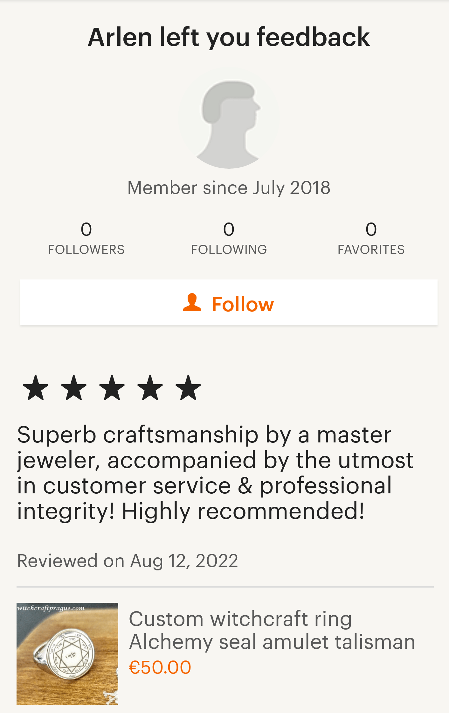The height and width of the screenshot is (713, 449).
Task: Open the FOLLOWING label
Action: (229, 250)
